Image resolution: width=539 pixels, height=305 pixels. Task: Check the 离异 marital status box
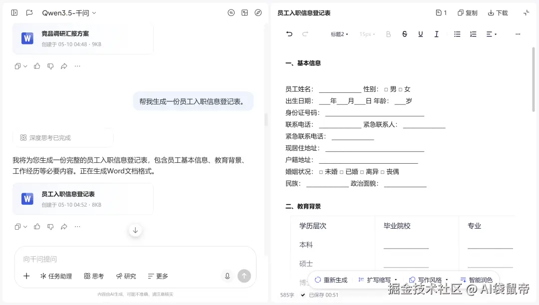click(362, 172)
